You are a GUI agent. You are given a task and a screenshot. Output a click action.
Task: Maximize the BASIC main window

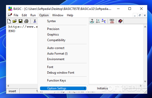point(130,9)
